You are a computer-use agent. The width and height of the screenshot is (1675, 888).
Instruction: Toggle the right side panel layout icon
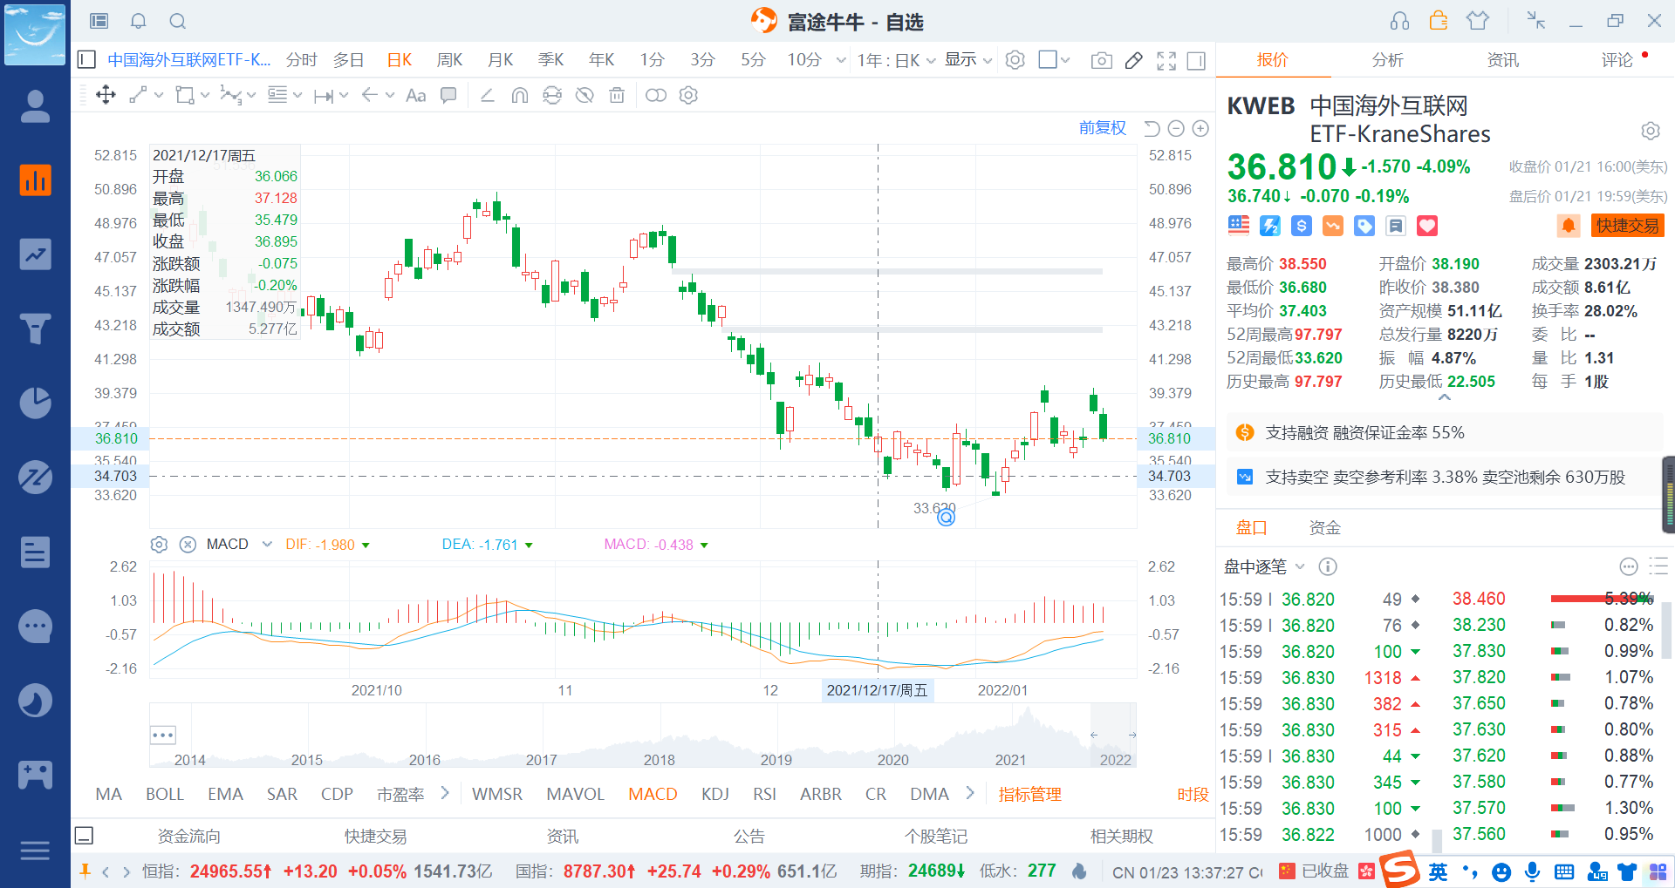coord(1196,60)
